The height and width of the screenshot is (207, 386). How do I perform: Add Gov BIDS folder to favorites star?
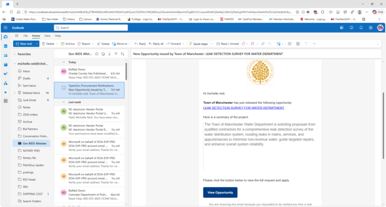click(96, 54)
